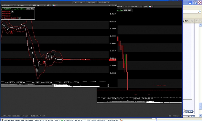Click the browser search input field
Viewport: 202px width, 121px height.
pos(190,12)
